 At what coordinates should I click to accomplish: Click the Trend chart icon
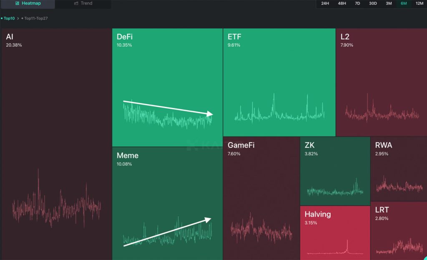click(76, 3)
